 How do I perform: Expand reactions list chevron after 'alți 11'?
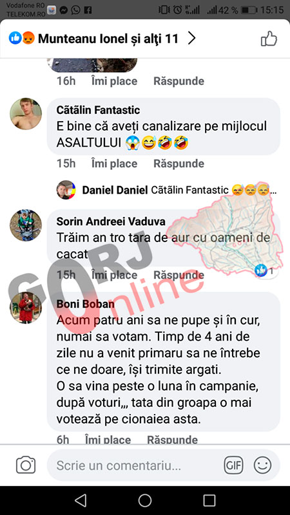point(191,39)
